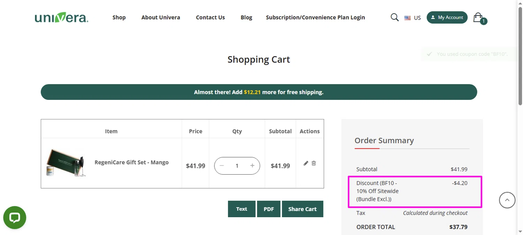Click the scroll-to-top arrow circle
This screenshot has width=523, height=235.
click(x=507, y=200)
